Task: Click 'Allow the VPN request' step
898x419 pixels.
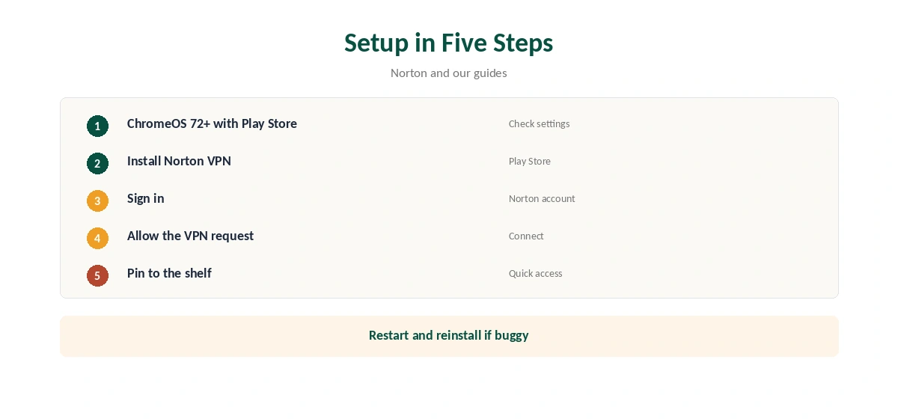Action: pos(190,236)
